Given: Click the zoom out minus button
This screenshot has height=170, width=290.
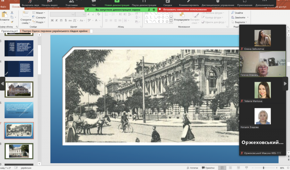Looking at the screenshot, I should (x=253, y=168).
